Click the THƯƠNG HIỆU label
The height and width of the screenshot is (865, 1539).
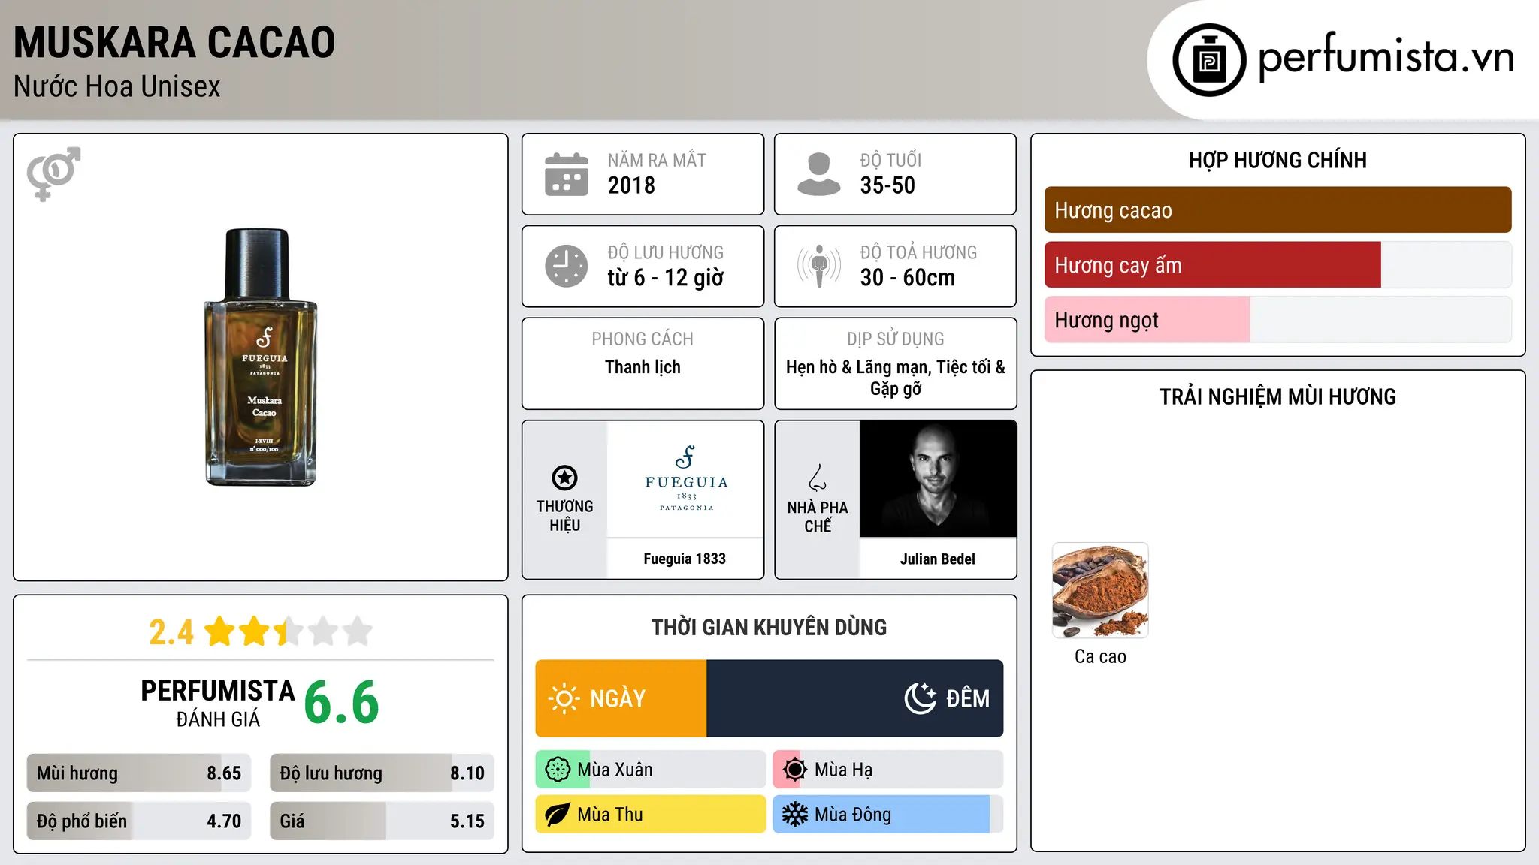(x=564, y=516)
